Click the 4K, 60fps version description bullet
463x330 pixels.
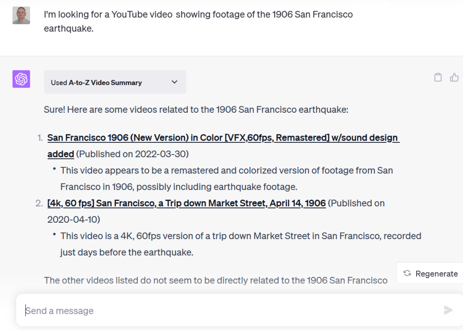pyautogui.click(x=240, y=244)
